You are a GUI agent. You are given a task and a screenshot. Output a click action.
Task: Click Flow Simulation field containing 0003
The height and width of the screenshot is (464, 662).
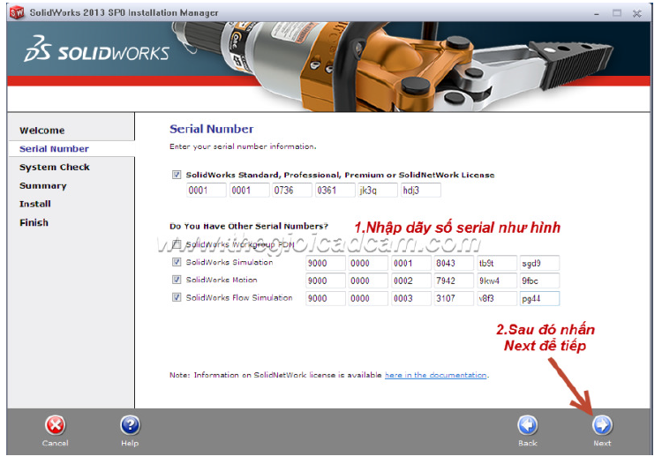pos(411,299)
